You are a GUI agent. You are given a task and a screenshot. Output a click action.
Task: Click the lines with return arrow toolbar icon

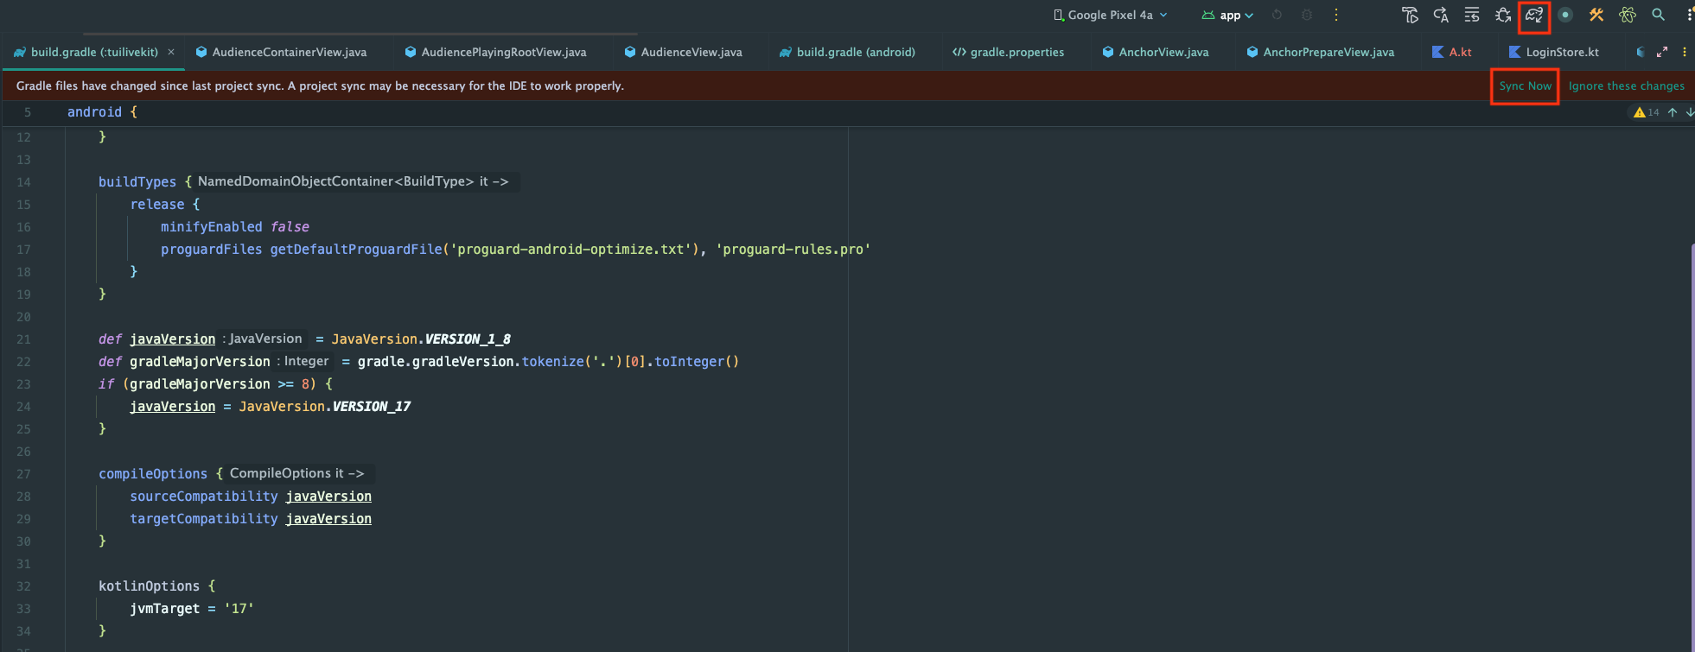(1472, 15)
